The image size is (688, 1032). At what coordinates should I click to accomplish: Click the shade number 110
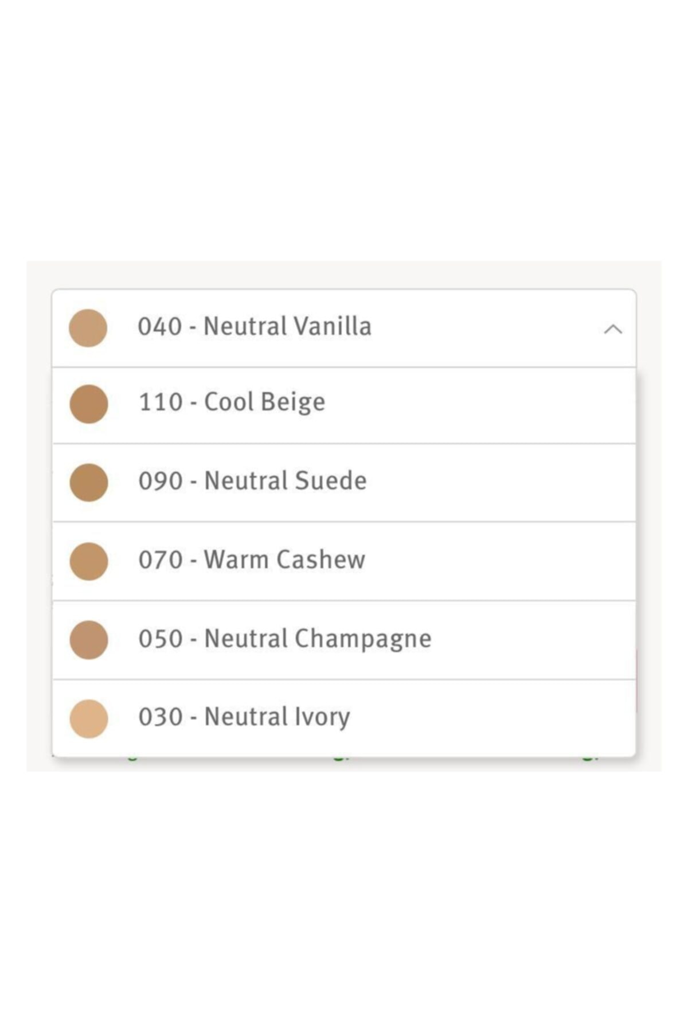click(x=161, y=402)
